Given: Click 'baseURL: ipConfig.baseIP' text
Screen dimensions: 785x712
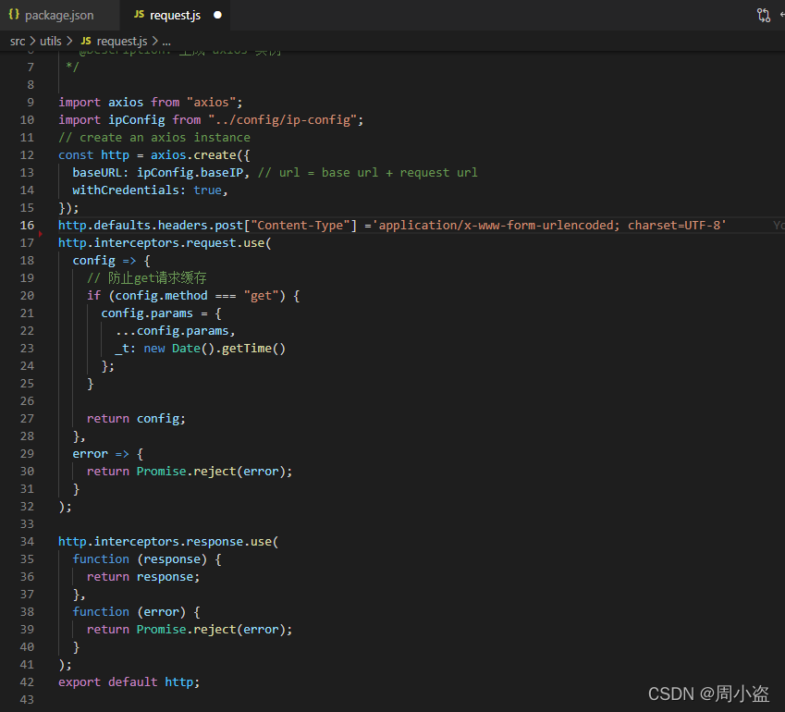Looking at the screenshot, I should point(158,173).
